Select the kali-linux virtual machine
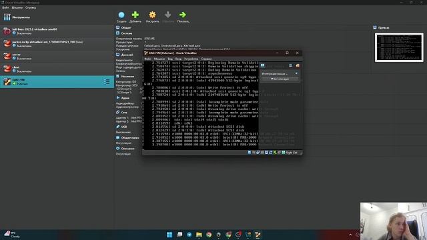Screen dimensions: 427x240 (x=57, y=31)
